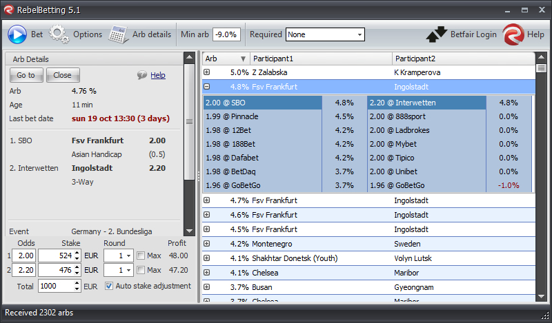Click the Arb Details panel scrollbar thumb
Screen dimensions: 552x323
click(189, 122)
